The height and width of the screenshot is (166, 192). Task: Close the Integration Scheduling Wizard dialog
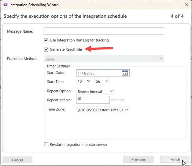pos(186,5)
